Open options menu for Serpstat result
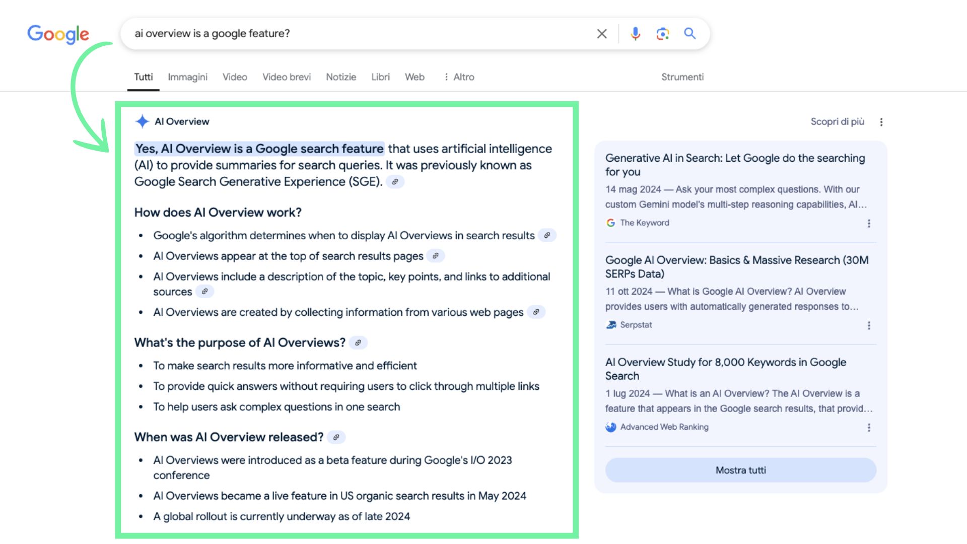This screenshot has height=544, width=967. point(869,325)
